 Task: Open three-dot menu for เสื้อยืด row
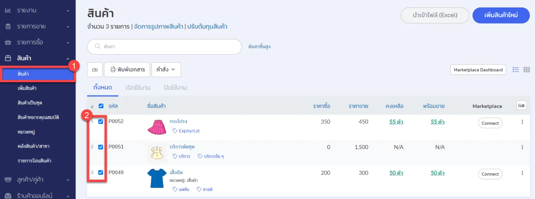522,173
